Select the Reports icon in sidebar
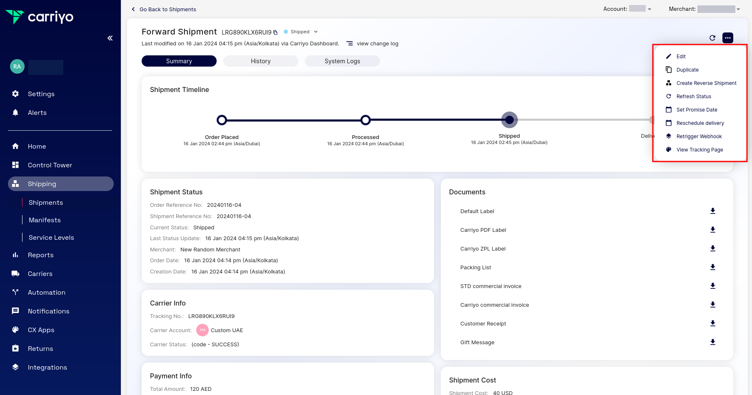The height and width of the screenshot is (395, 752). [15, 255]
